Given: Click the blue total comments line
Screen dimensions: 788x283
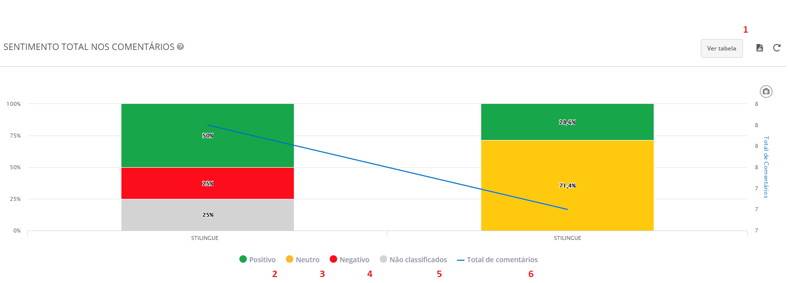Looking at the screenshot, I should (387, 167).
